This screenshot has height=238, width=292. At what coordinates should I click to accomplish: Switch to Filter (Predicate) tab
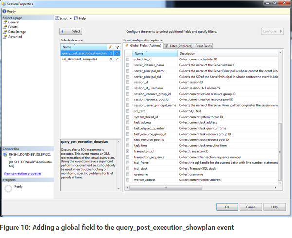point(179,46)
